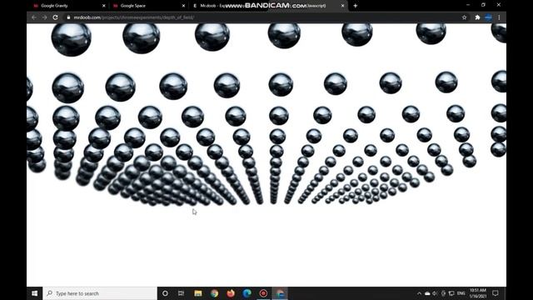The width and height of the screenshot is (533, 300).
Task: Click the taskbar search box
Action: point(100,293)
